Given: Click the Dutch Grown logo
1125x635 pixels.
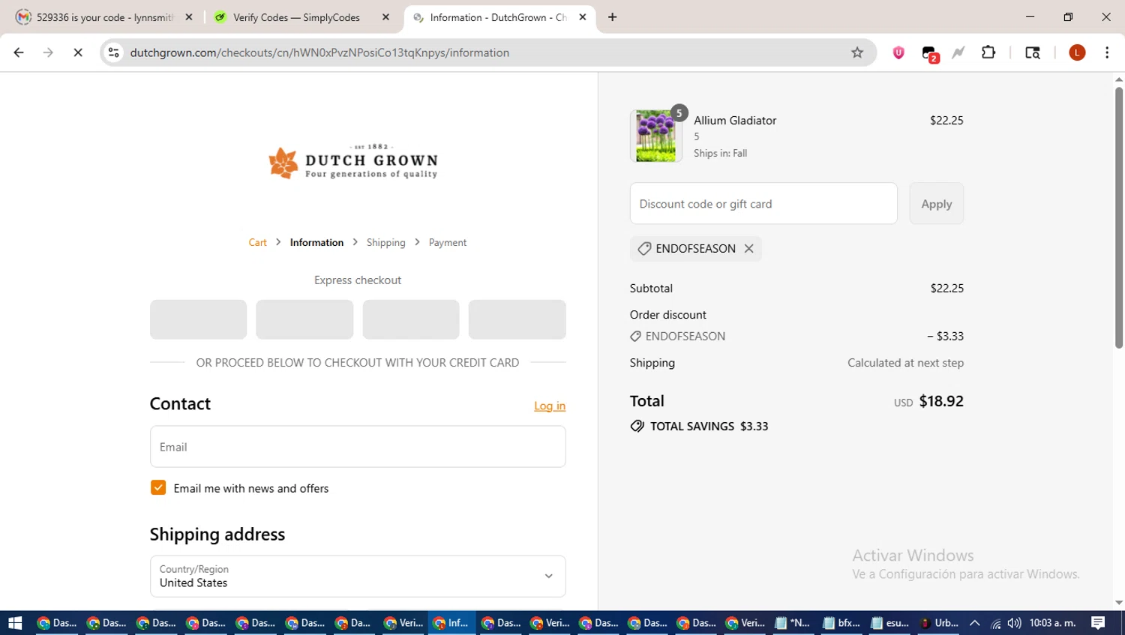Looking at the screenshot, I should pos(353,162).
